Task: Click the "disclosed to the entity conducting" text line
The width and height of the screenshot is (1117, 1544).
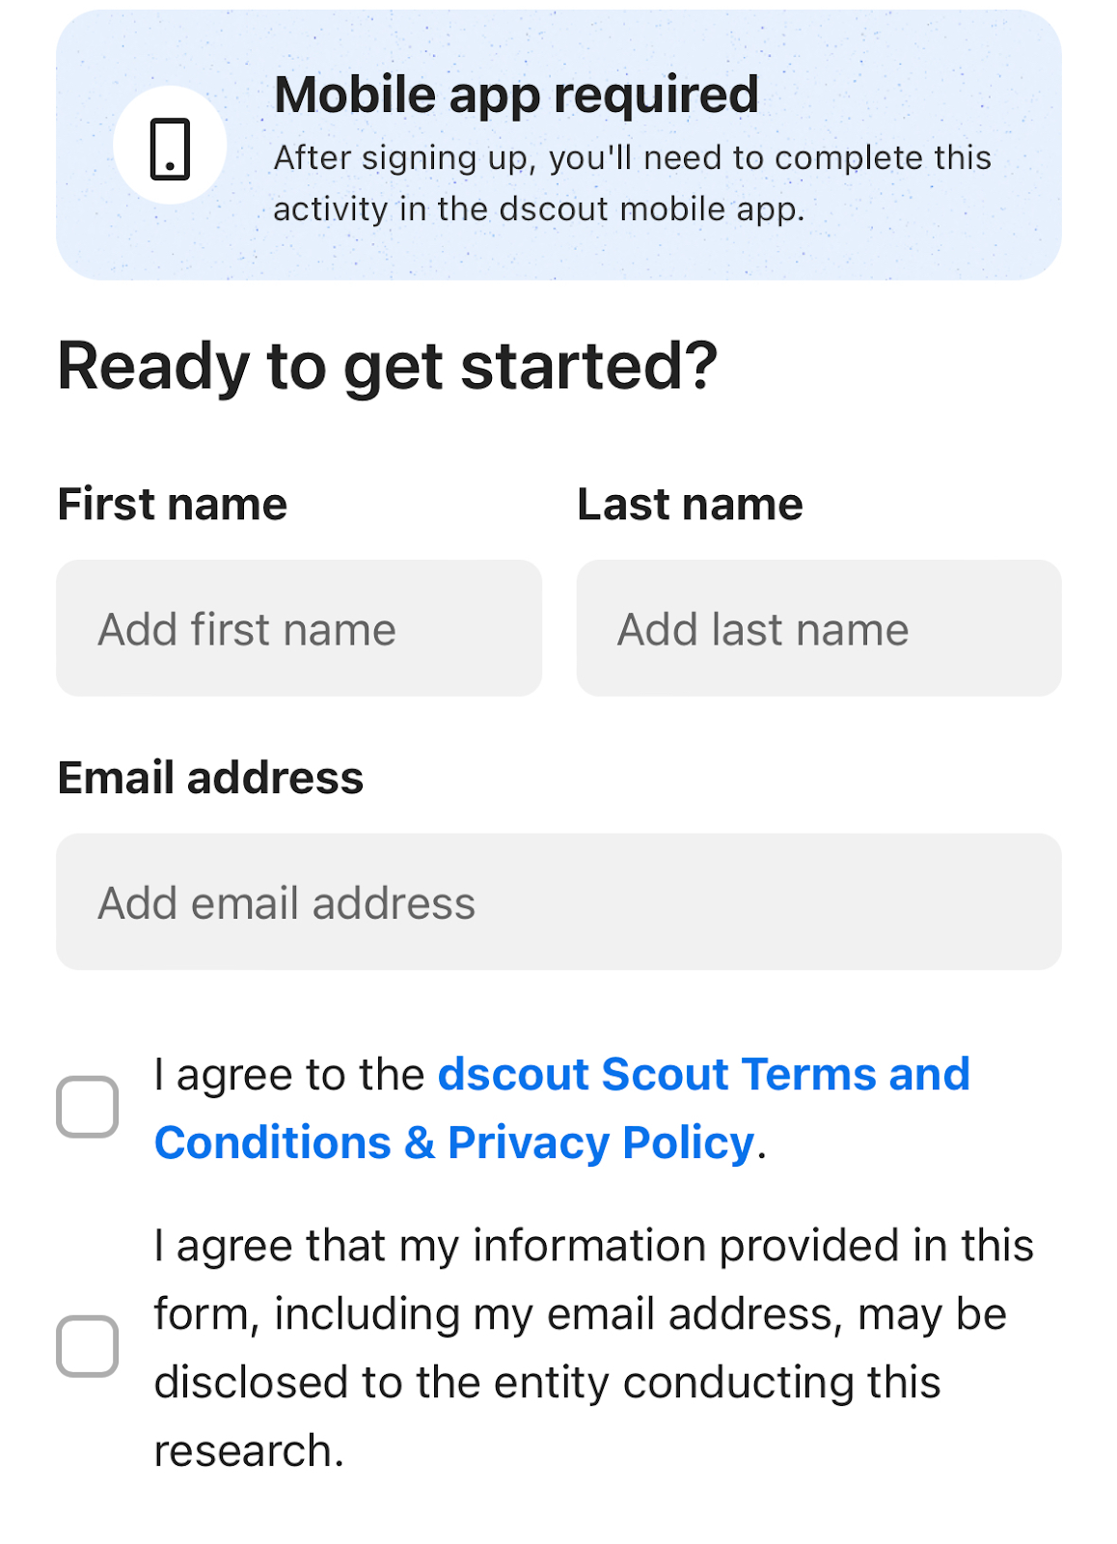Action: [547, 1383]
